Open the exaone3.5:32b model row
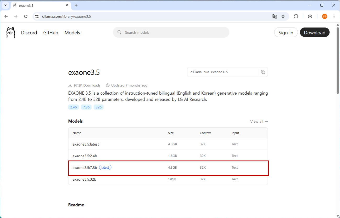This screenshot has height=218, width=340. (168, 179)
